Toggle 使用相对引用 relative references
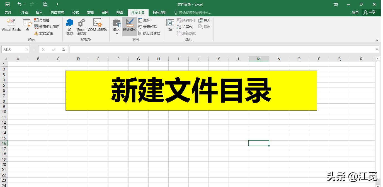 tap(46, 27)
